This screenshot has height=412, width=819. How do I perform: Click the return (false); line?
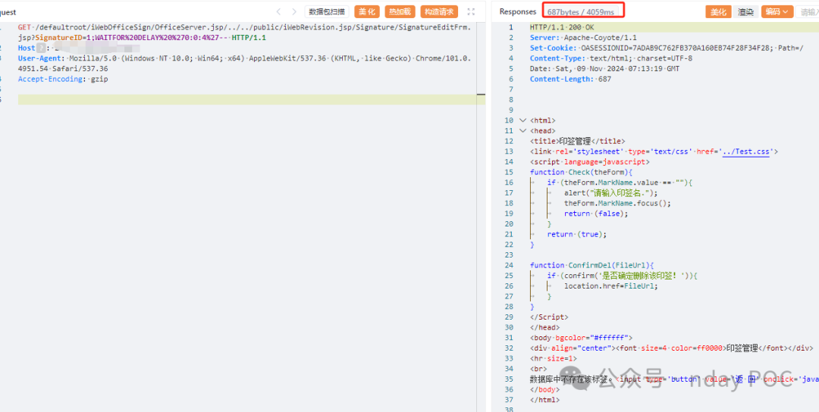pyautogui.click(x=596, y=214)
